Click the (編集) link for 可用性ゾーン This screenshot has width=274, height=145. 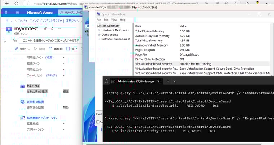point(49,57)
